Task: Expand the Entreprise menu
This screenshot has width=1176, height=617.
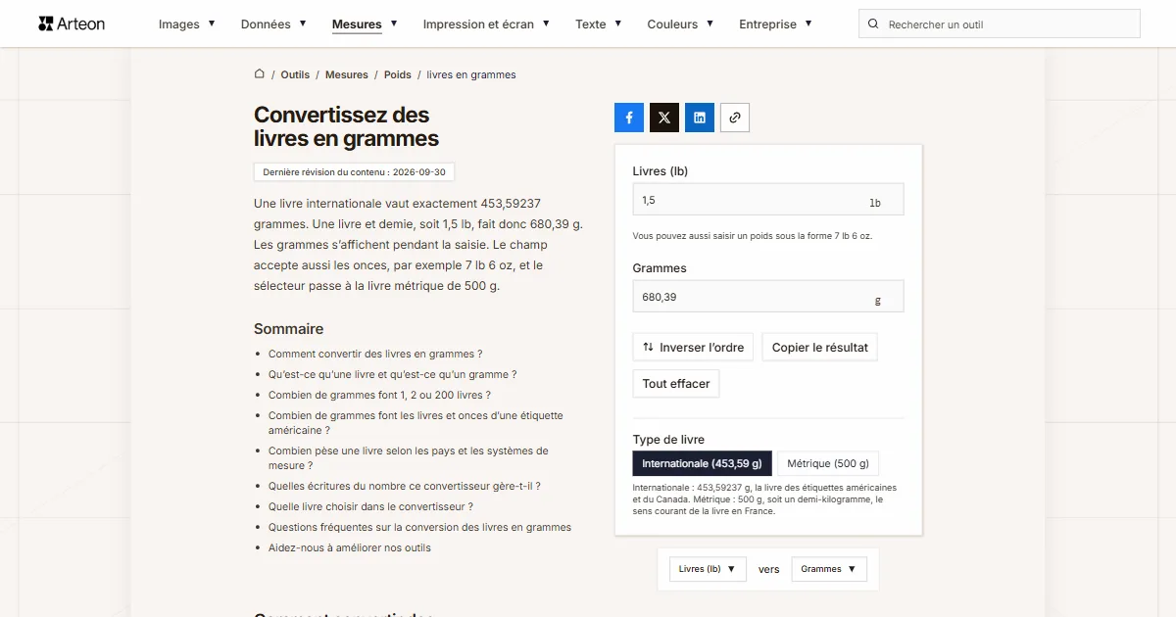Action: (775, 24)
